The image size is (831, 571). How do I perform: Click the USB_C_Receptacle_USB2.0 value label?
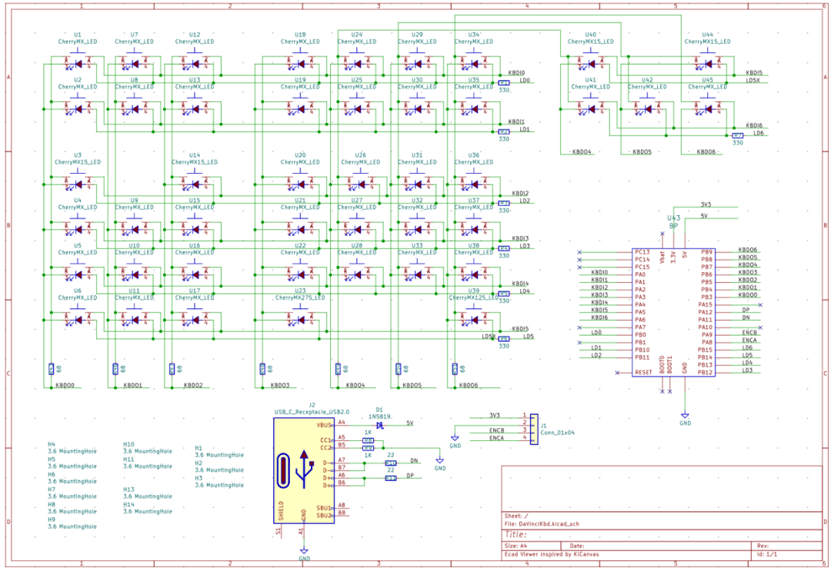312,412
